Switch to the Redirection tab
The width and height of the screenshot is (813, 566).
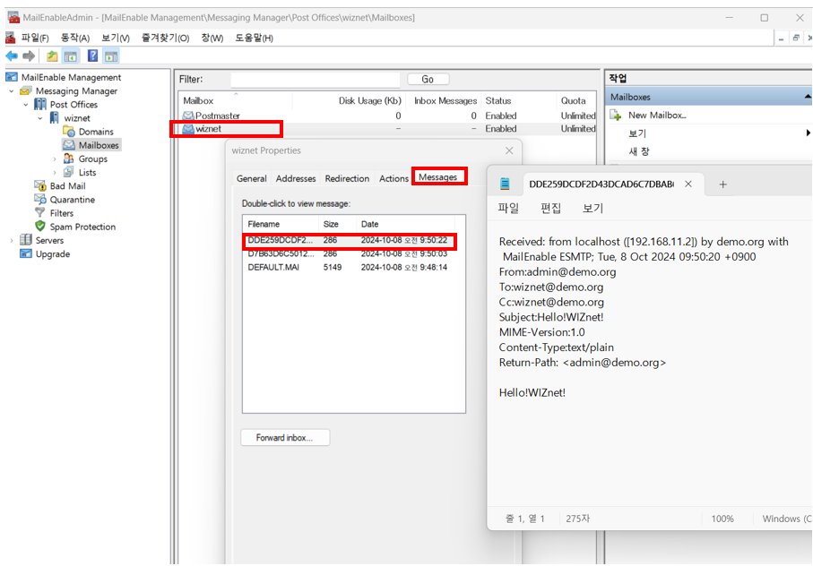pyautogui.click(x=347, y=178)
